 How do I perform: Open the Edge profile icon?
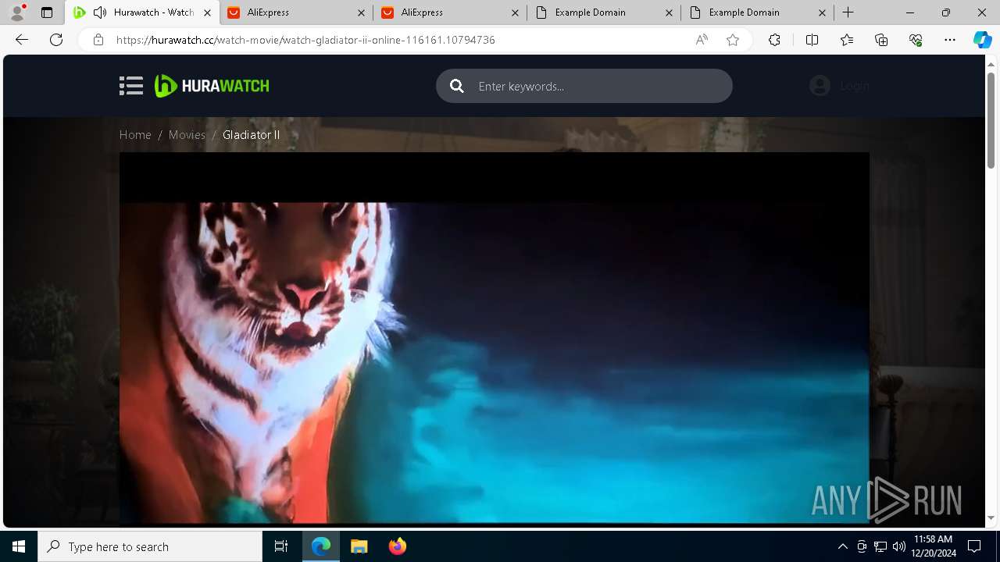pos(16,12)
